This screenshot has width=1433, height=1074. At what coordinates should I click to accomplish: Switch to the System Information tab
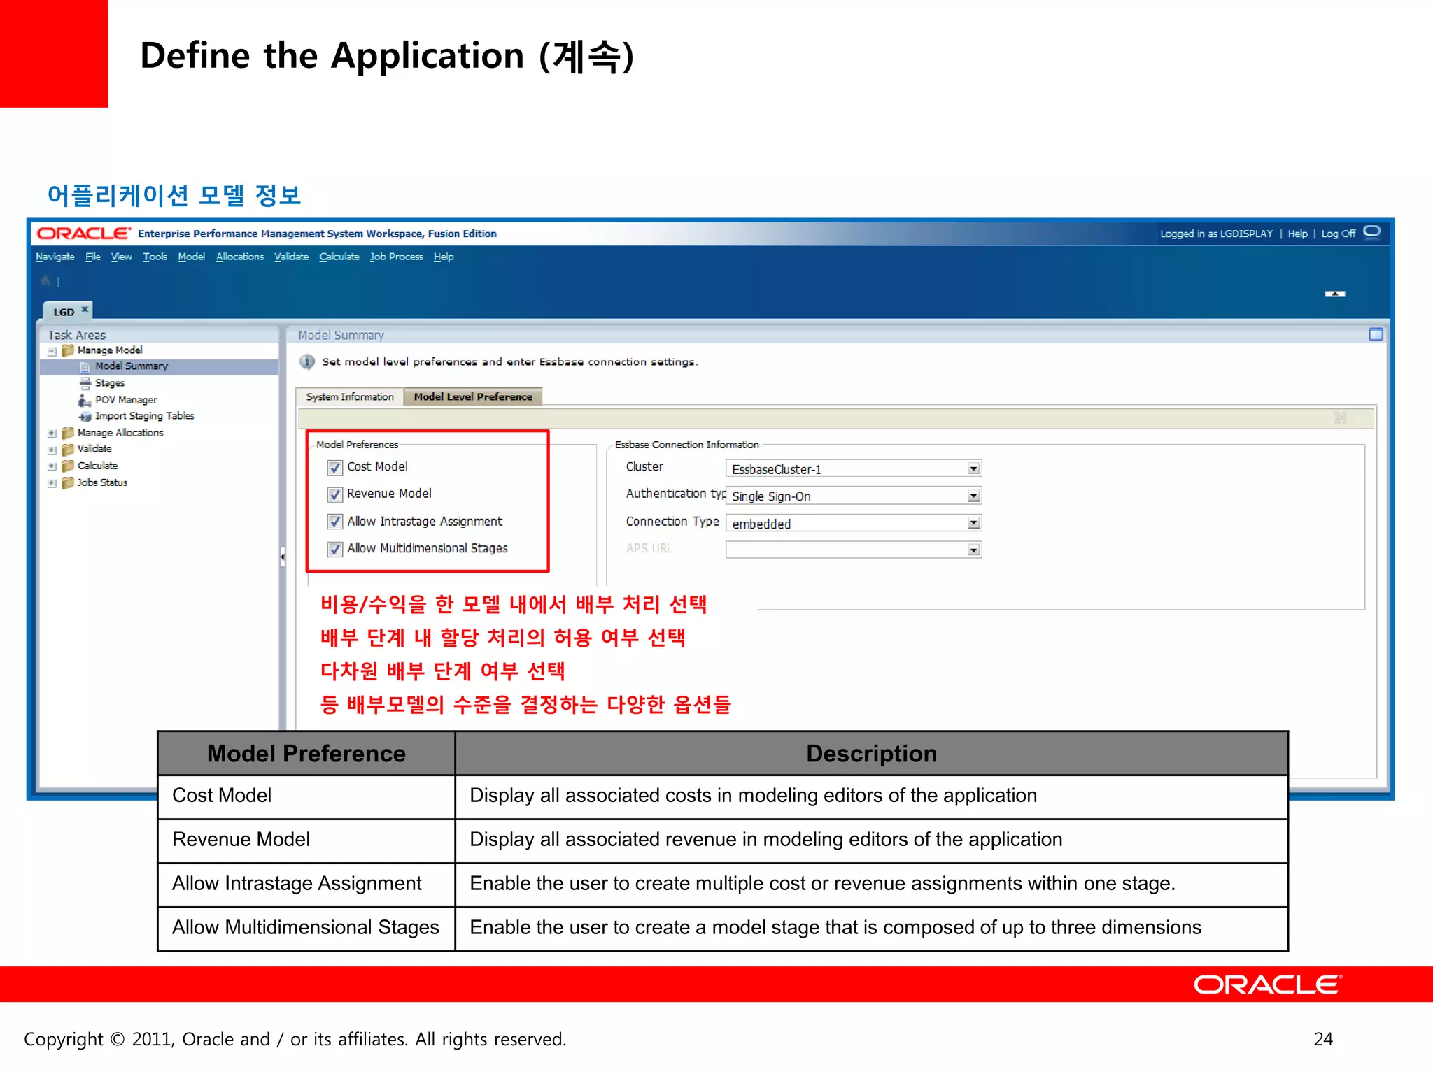[350, 396]
